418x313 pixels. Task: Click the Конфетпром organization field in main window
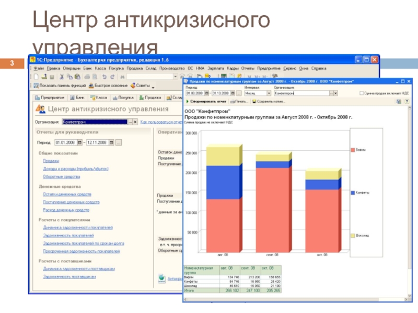point(95,122)
